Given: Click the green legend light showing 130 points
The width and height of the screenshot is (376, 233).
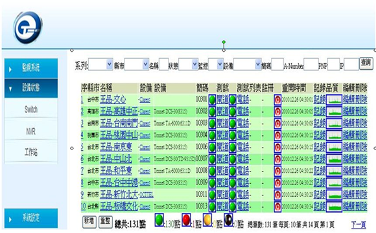Looking at the screenshot, I should (x=159, y=219).
